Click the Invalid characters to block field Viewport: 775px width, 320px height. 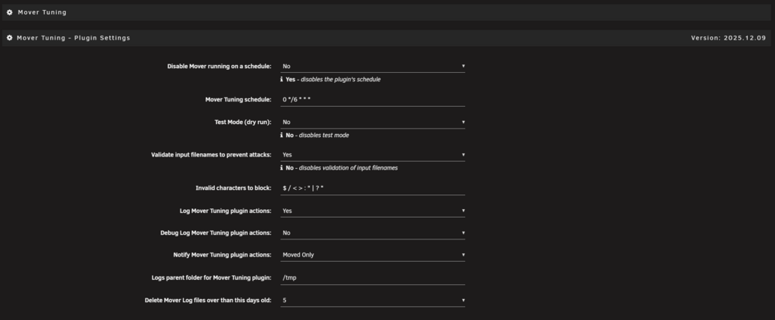[373, 188]
